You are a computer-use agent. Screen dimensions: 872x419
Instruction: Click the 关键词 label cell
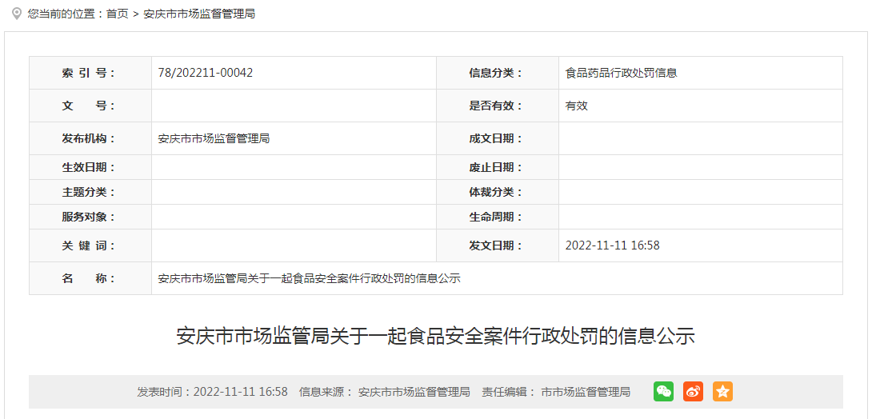pos(90,245)
